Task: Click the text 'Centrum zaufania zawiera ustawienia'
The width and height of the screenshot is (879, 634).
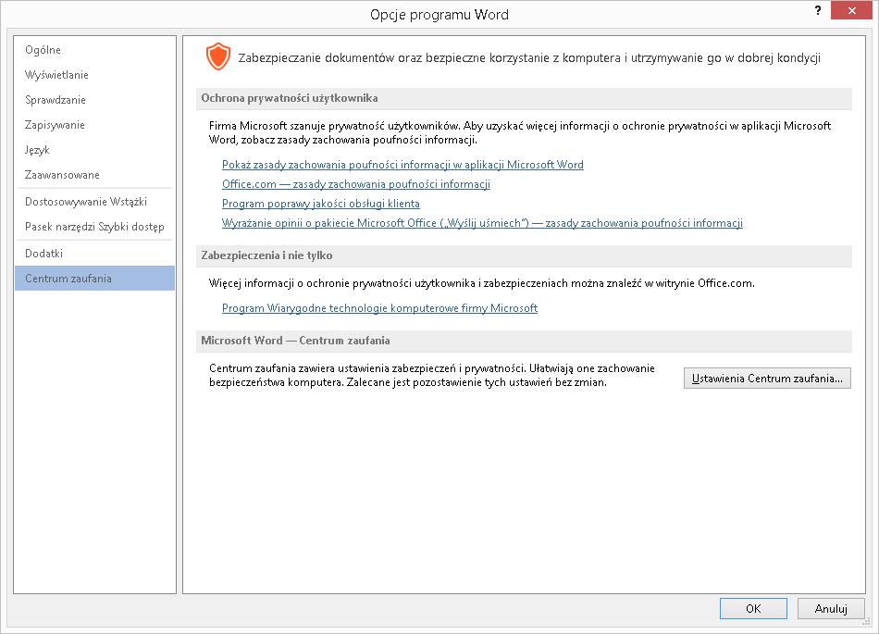Action: click(432, 375)
